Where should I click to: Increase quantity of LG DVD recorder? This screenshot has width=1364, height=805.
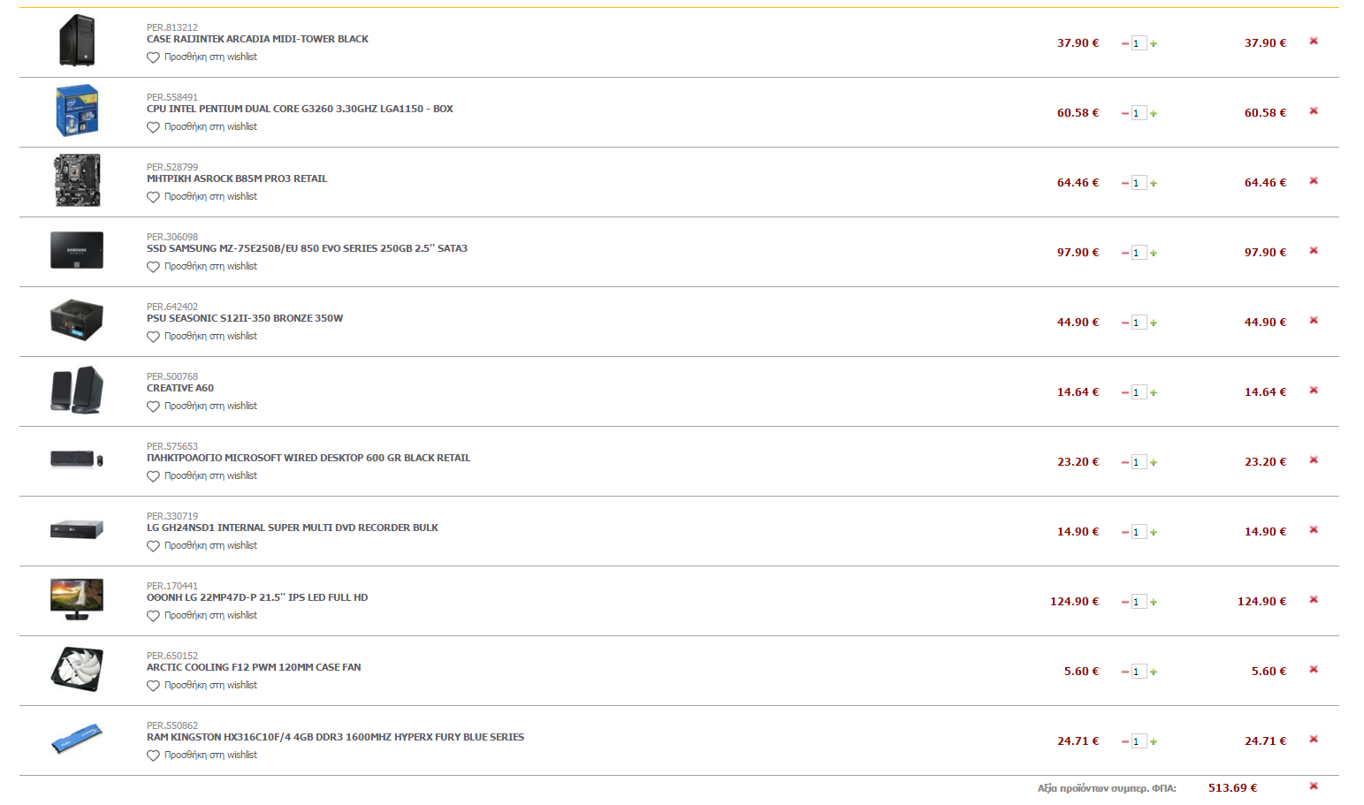tap(1154, 532)
